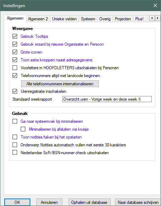Check Onderwerp Notities automatisch vullen option
This screenshot has width=161, height=206.
click(15, 145)
